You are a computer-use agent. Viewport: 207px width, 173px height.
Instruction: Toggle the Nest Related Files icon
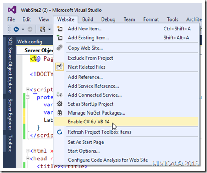(60, 67)
